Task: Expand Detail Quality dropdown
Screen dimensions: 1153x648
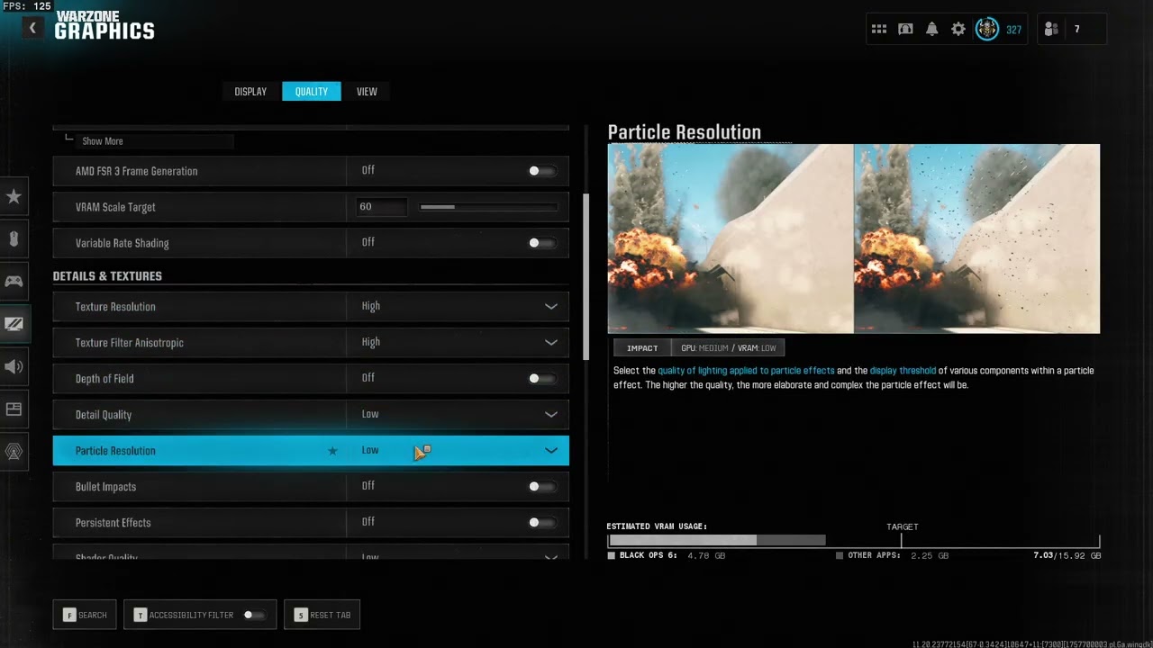Action: tap(551, 415)
